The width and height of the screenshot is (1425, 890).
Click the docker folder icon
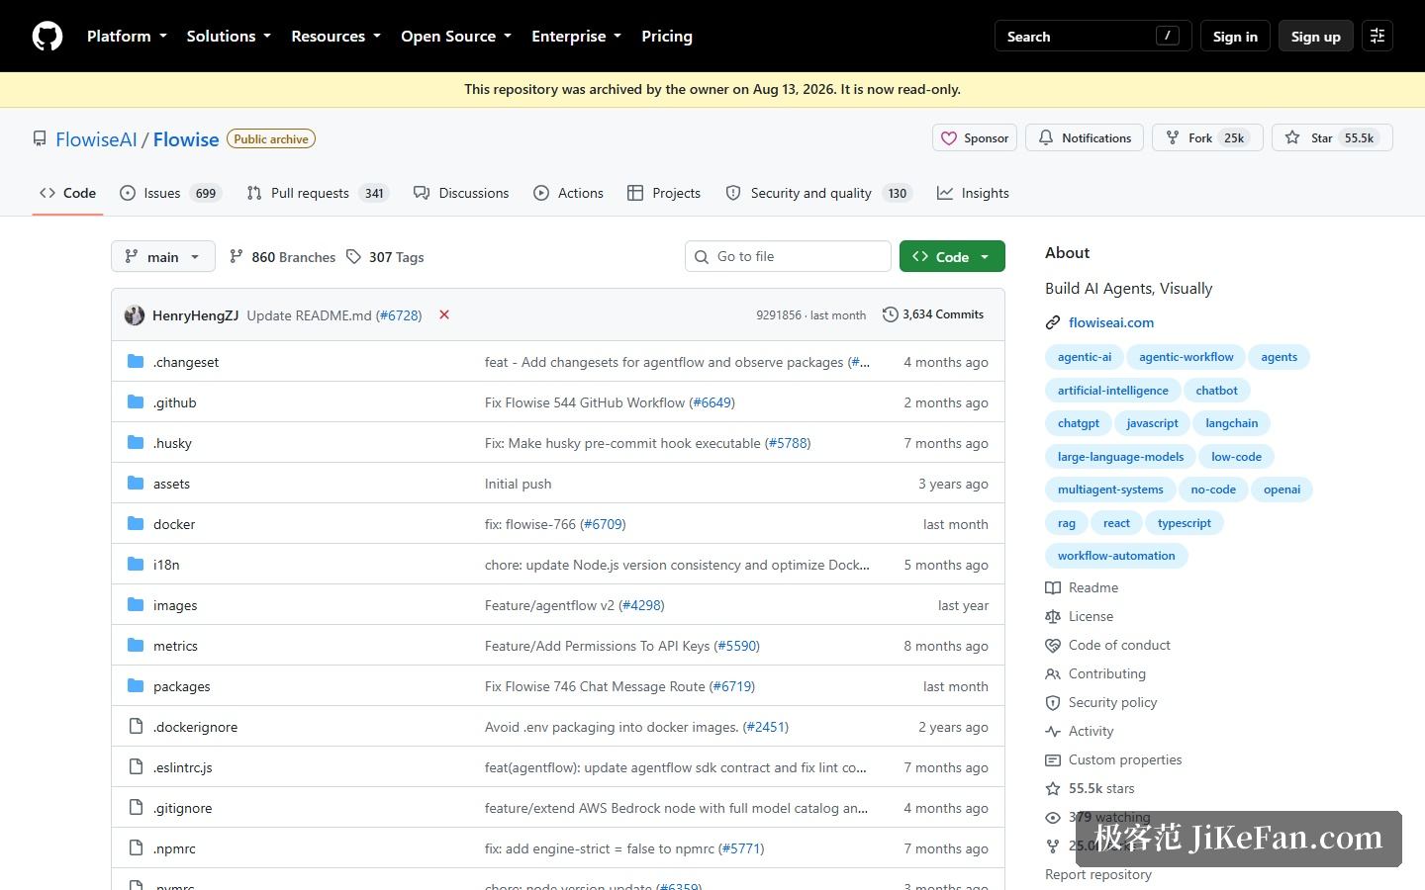[136, 524]
